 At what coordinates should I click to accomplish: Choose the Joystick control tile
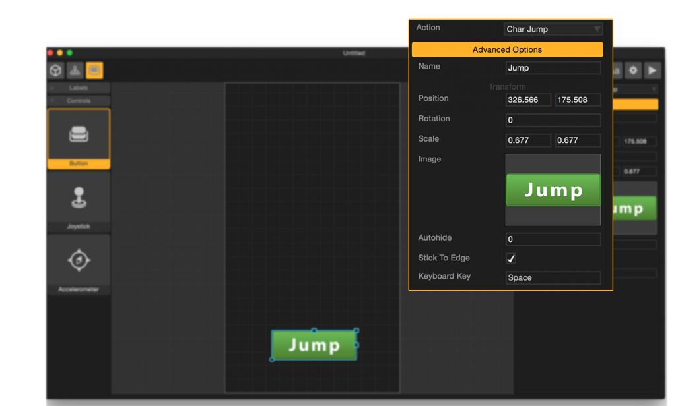click(x=79, y=202)
